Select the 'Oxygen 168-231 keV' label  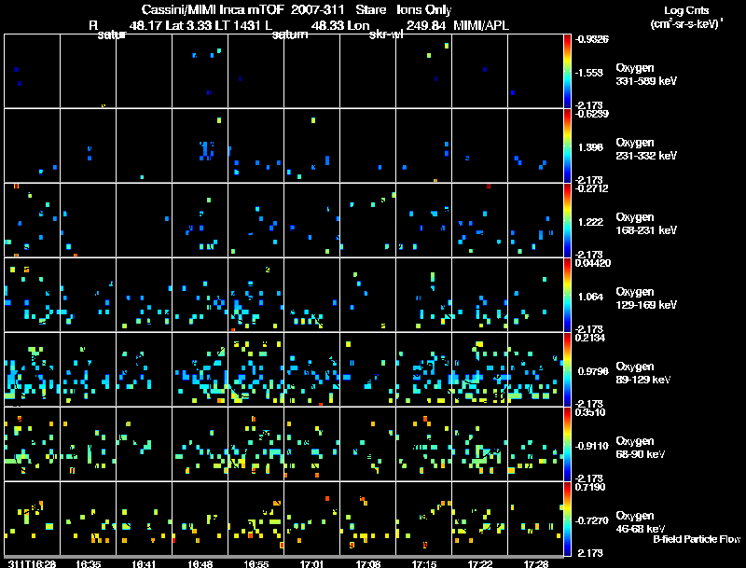point(646,224)
